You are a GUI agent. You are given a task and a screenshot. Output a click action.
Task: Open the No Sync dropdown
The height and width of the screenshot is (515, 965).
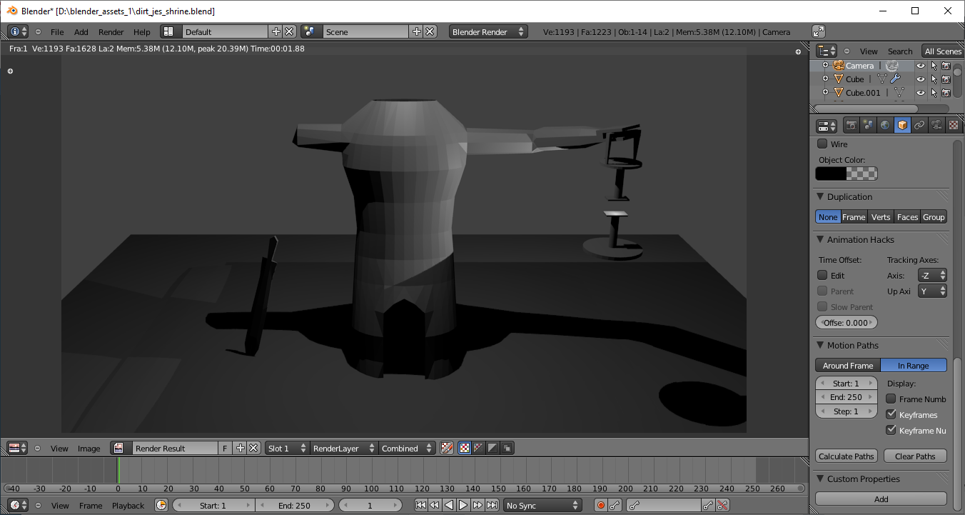click(542, 506)
